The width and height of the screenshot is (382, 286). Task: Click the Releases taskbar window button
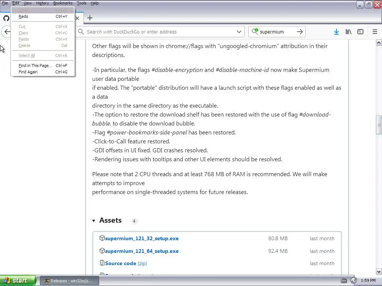[x=69, y=281]
